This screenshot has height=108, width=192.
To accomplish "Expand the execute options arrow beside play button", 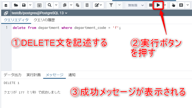I will click(165, 5).
